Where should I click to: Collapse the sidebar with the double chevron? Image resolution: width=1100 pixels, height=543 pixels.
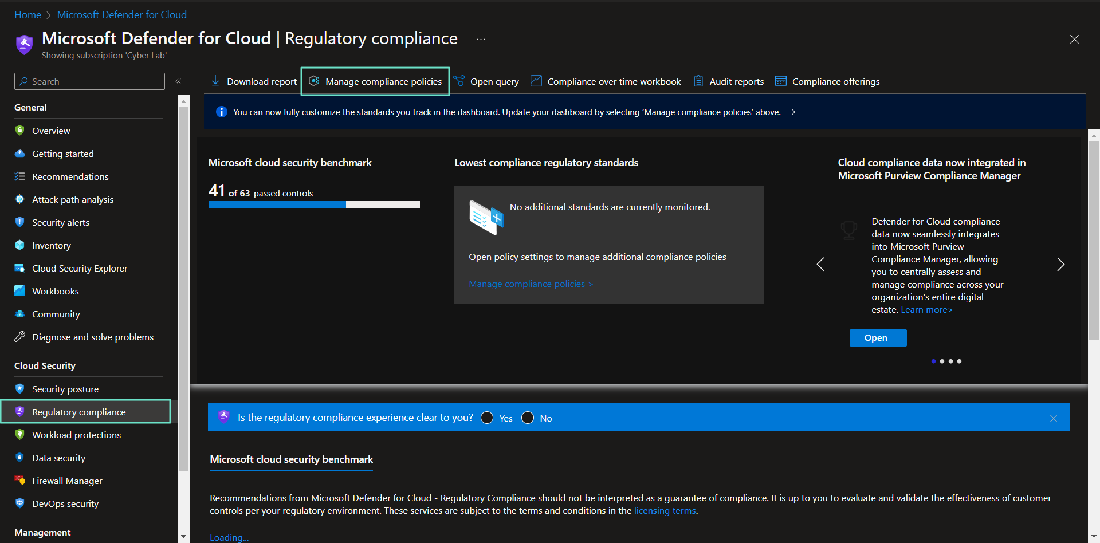click(178, 81)
